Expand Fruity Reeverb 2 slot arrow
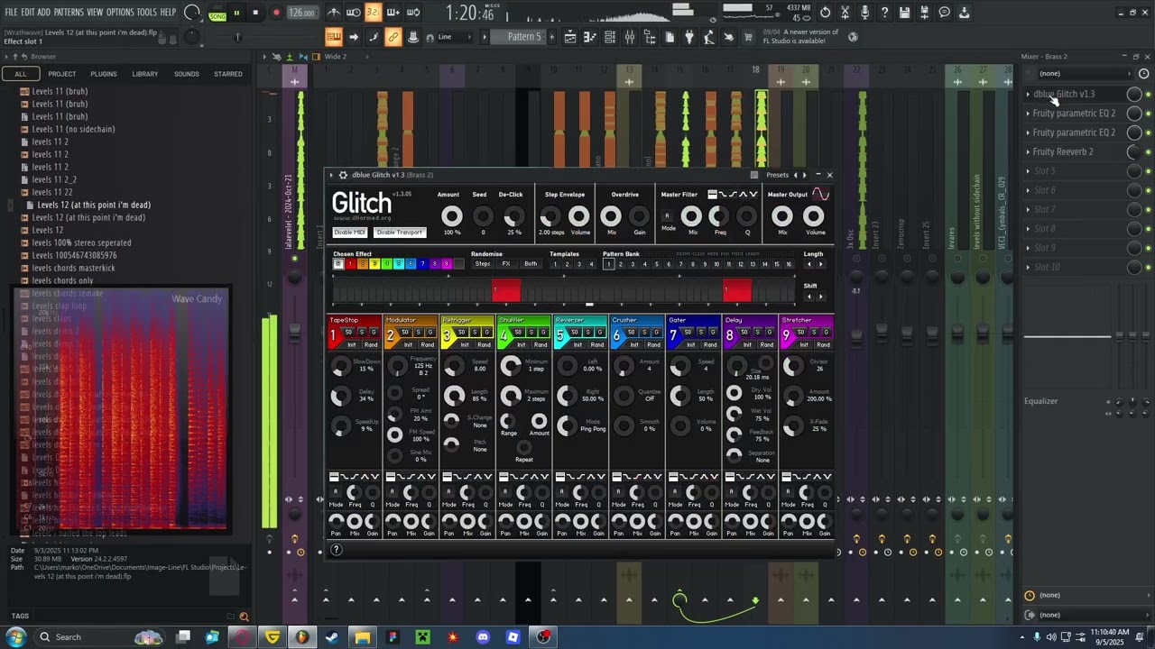Viewport: 1155px width, 649px height. [1028, 151]
